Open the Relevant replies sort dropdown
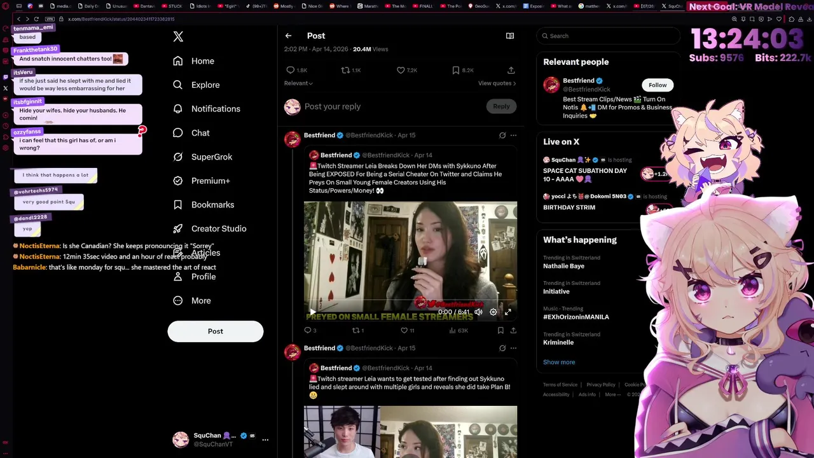Screen dimensions: 814x458 pyautogui.click(x=298, y=83)
